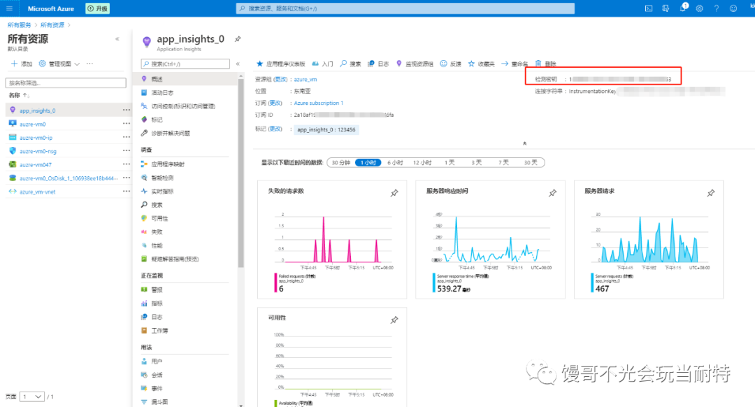Open portal settings gear icon
This screenshot has width=755, height=407.
[700, 8]
